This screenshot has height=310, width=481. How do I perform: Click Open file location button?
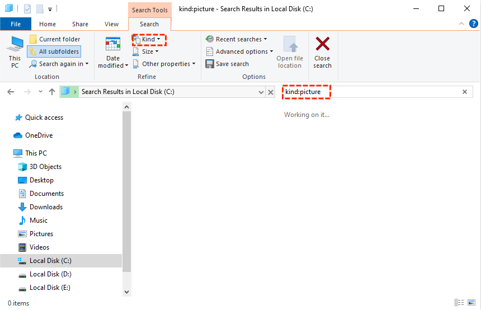tap(290, 52)
